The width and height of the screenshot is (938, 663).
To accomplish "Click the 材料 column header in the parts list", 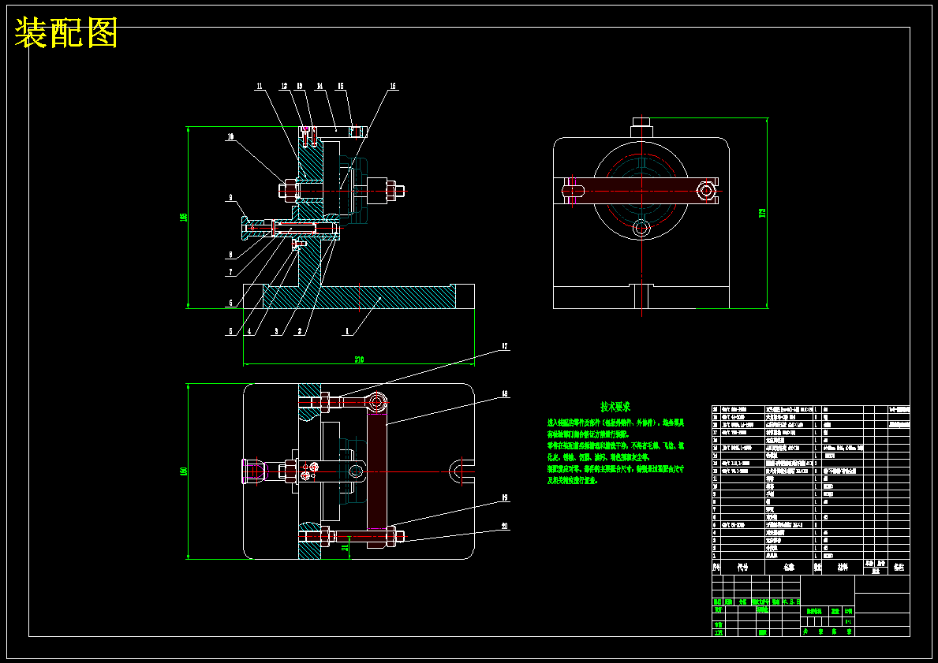I will tap(843, 568).
